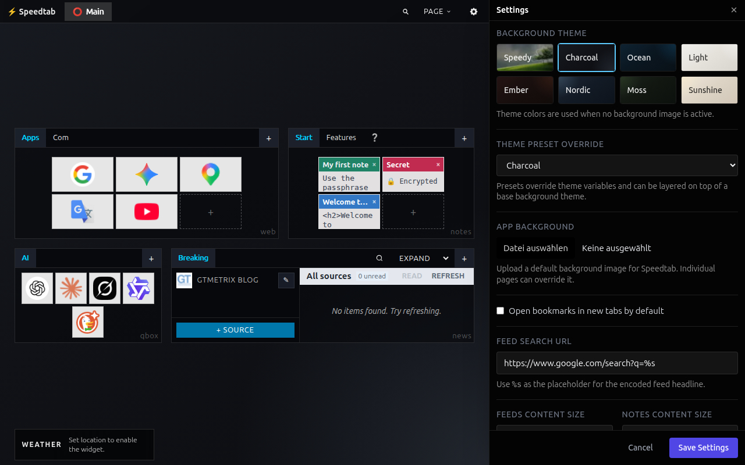Enable open bookmarks in new tabs
This screenshot has width=745, height=465.
(x=500, y=311)
